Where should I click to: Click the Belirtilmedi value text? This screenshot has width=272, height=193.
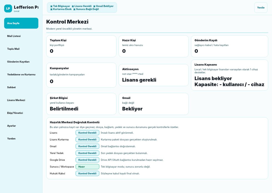(x=64, y=109)
